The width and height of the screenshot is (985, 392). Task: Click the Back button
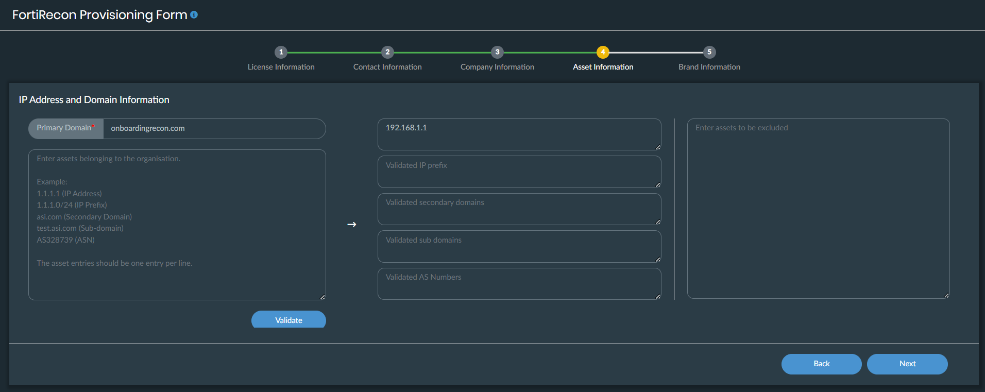[822, 364]
